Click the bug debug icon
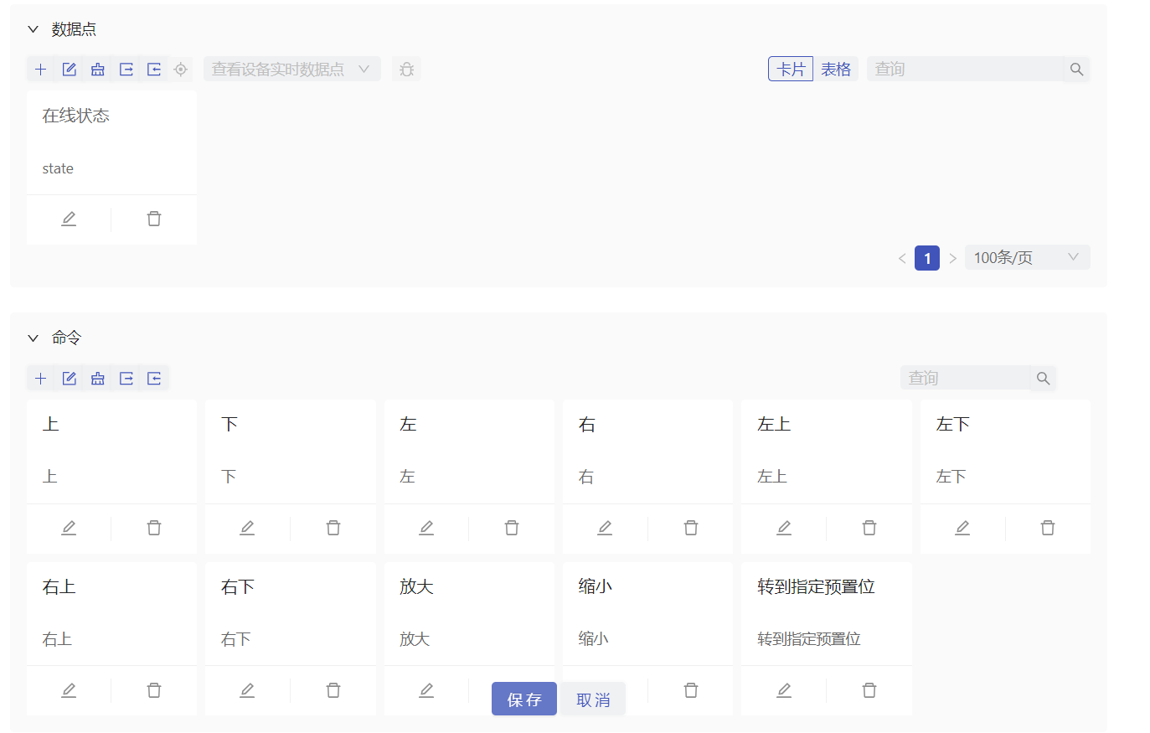The height and width of the screenshot is (733, 1150). (406, 70)
